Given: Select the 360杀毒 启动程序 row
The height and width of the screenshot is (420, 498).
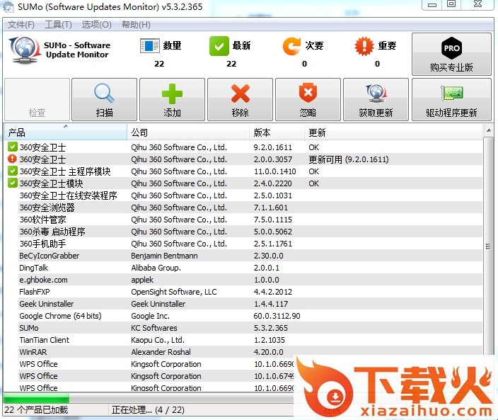Looking at the screenshot, I should pyautogui.click(x=243, y=232).
